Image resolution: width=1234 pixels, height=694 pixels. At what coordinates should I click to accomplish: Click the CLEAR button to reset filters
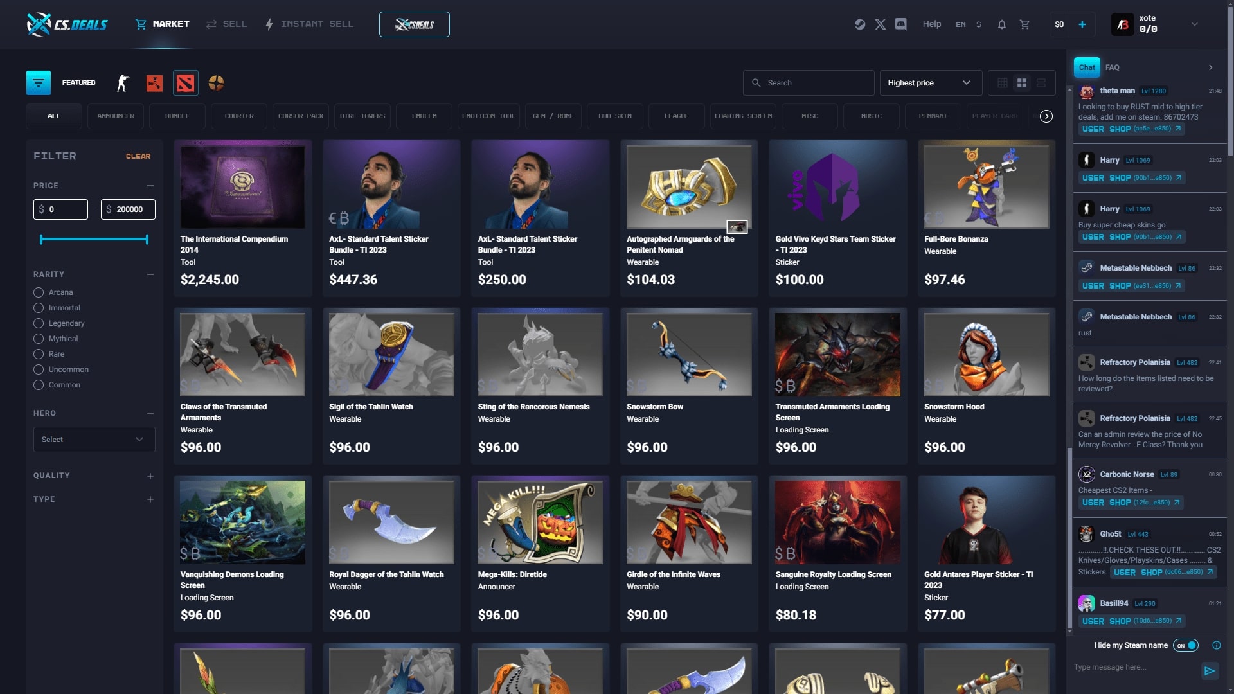point(138,156)
